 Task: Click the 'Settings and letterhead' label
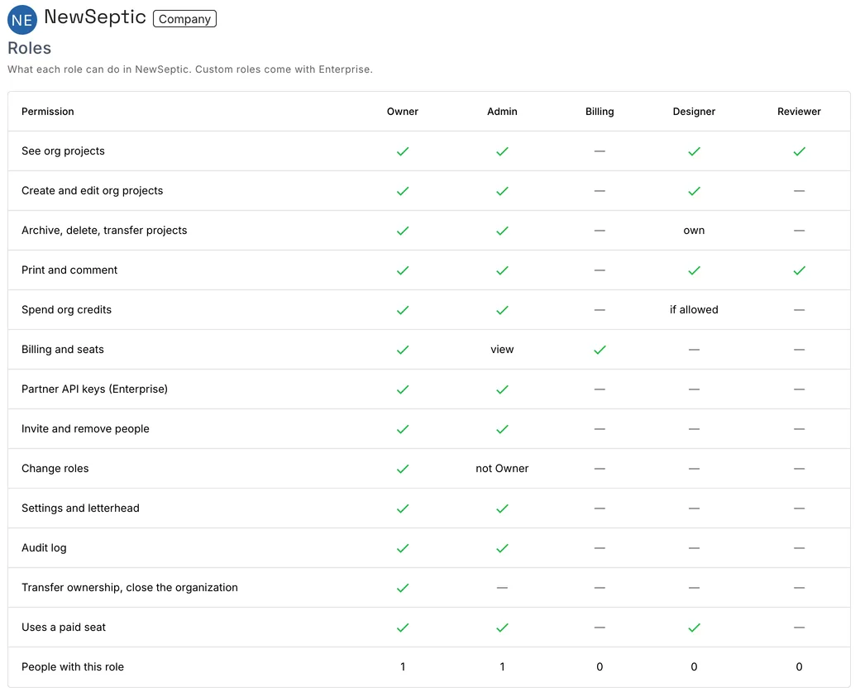pyautogui.click(x=80, y=508)
